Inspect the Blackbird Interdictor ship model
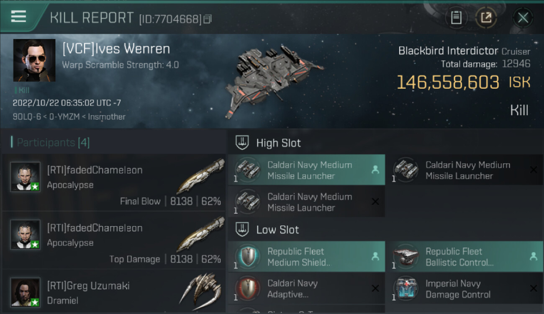This screenshot has height=314, width=544. click(x=270, y=82)
